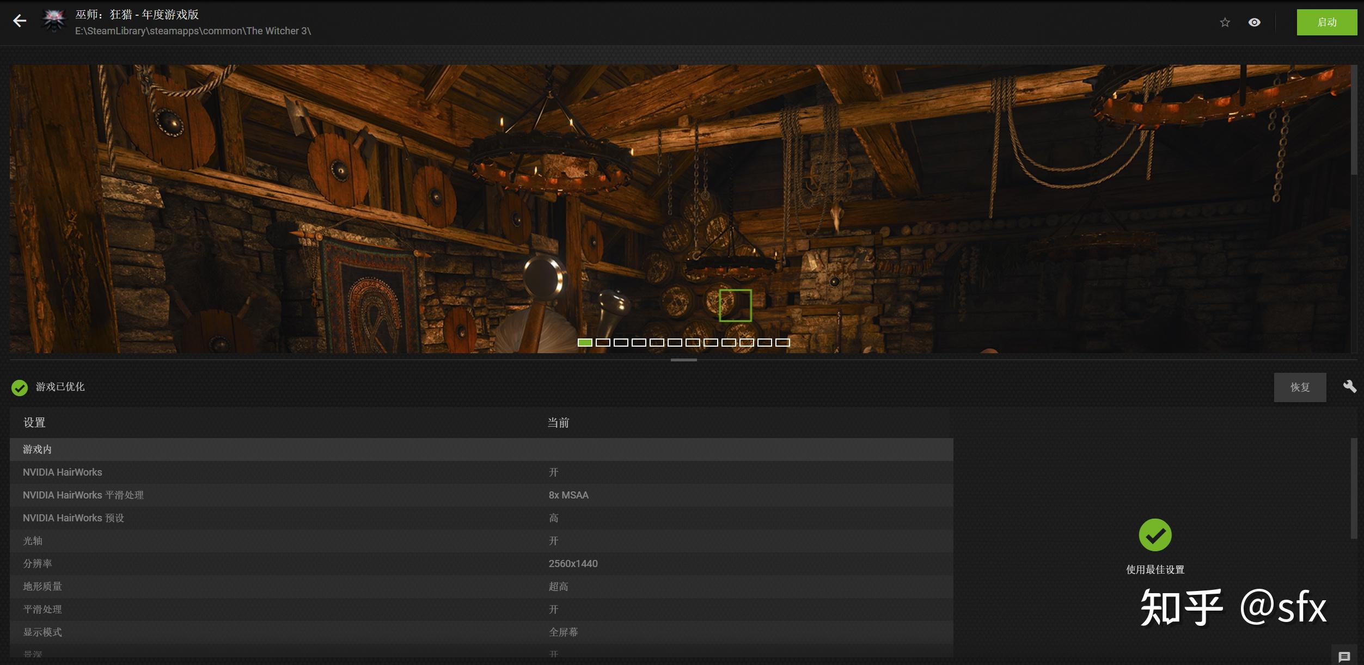
Task: Select the 显示模式 setting row
Action: point(481,632)
